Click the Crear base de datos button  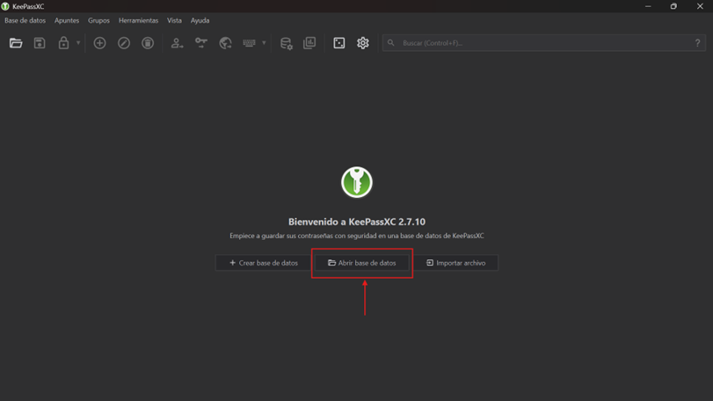[264, 263]
